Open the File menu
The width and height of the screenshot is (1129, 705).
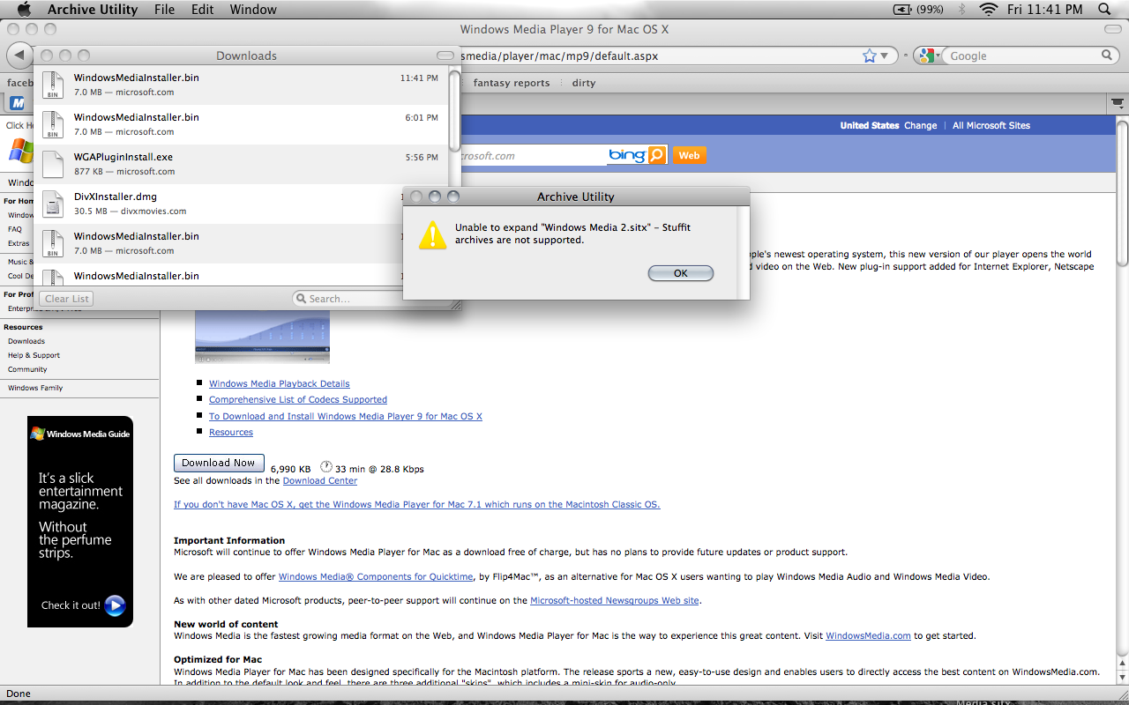click(164, 10)
